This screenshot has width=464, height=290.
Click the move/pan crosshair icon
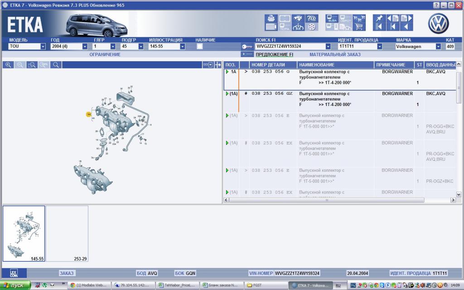point(218,65)
